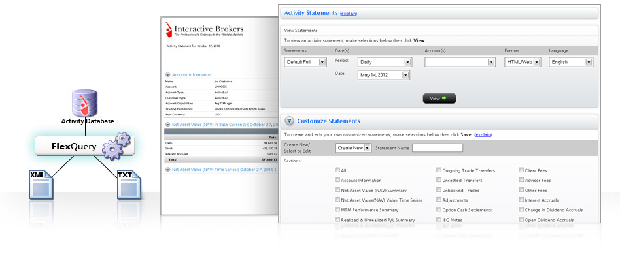
Task: Check the Adjustments checkbox
Action: point(439,200)
